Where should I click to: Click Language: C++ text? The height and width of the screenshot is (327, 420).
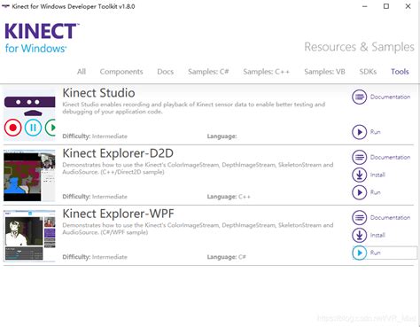click(x=229, y=197)
